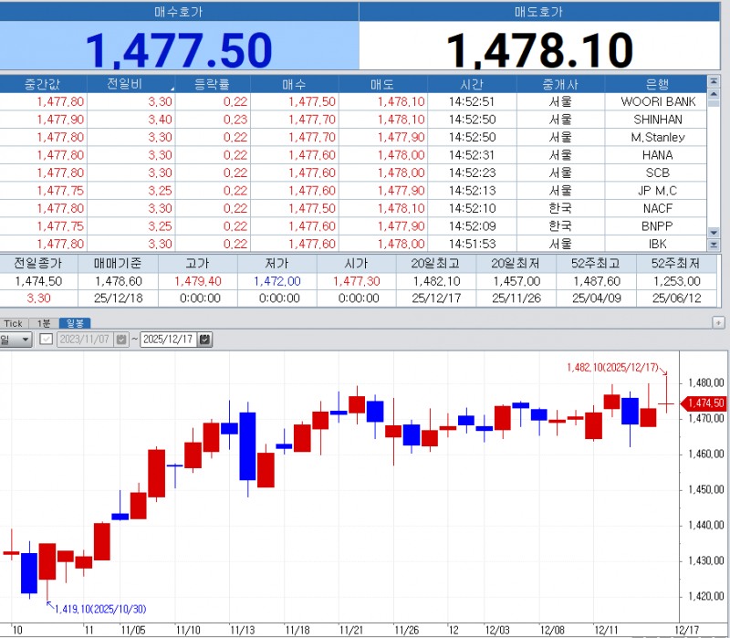The height and width of the screenshot is (638, 730).
Task: Open the end date calendar picker icon
Action: tap(204, 340)
